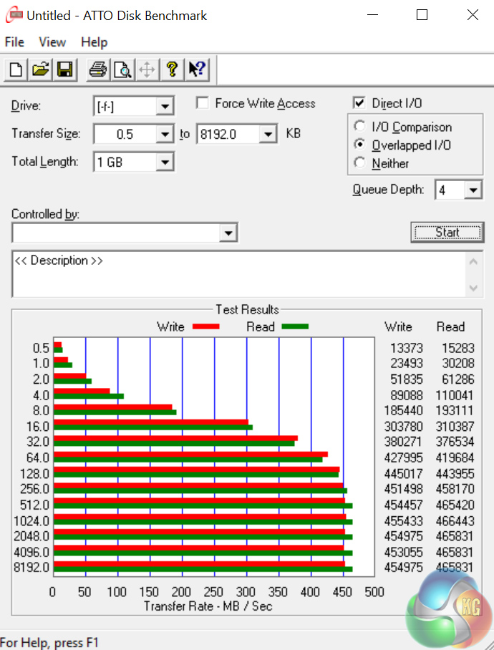
Task: Click inside the Description text box
Action: 239,274
